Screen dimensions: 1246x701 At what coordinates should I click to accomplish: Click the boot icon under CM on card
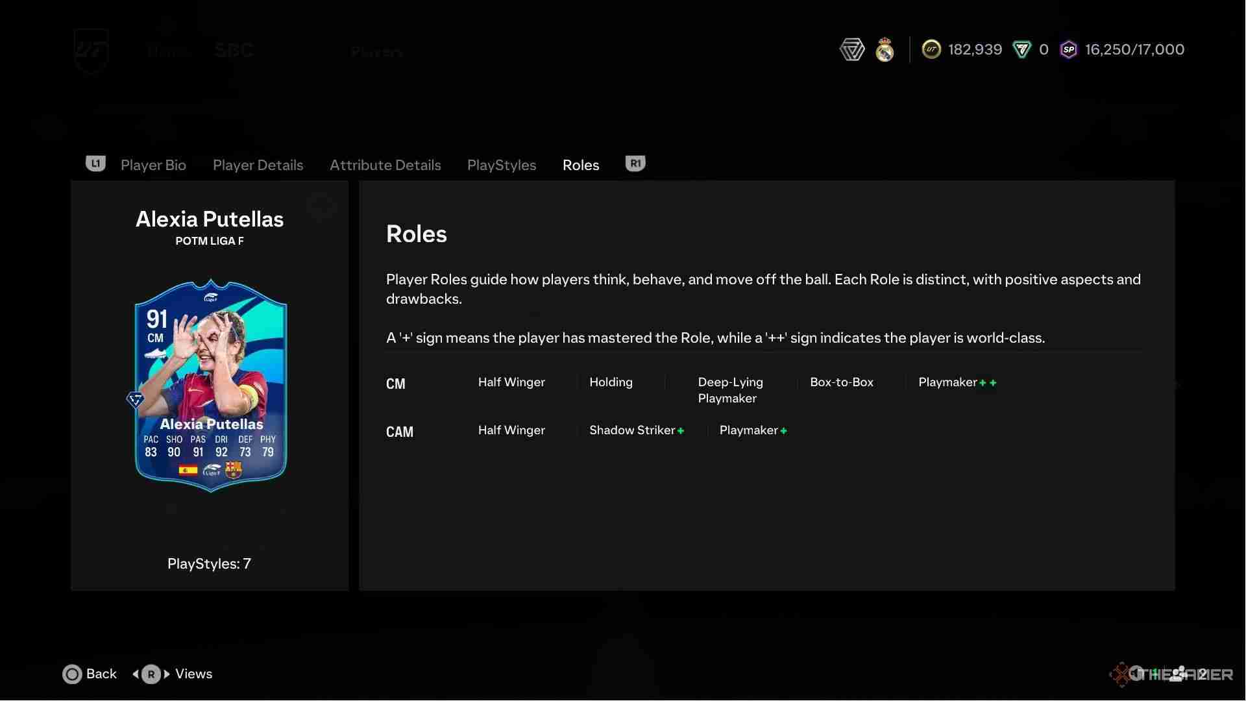tap(156, 354)
